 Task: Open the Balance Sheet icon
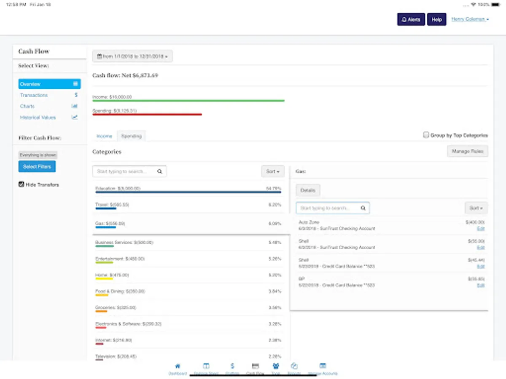pos(206,366)
